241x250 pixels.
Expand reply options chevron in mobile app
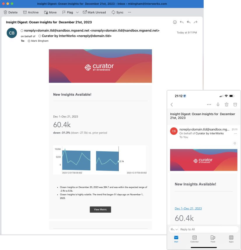pos(177,230)
